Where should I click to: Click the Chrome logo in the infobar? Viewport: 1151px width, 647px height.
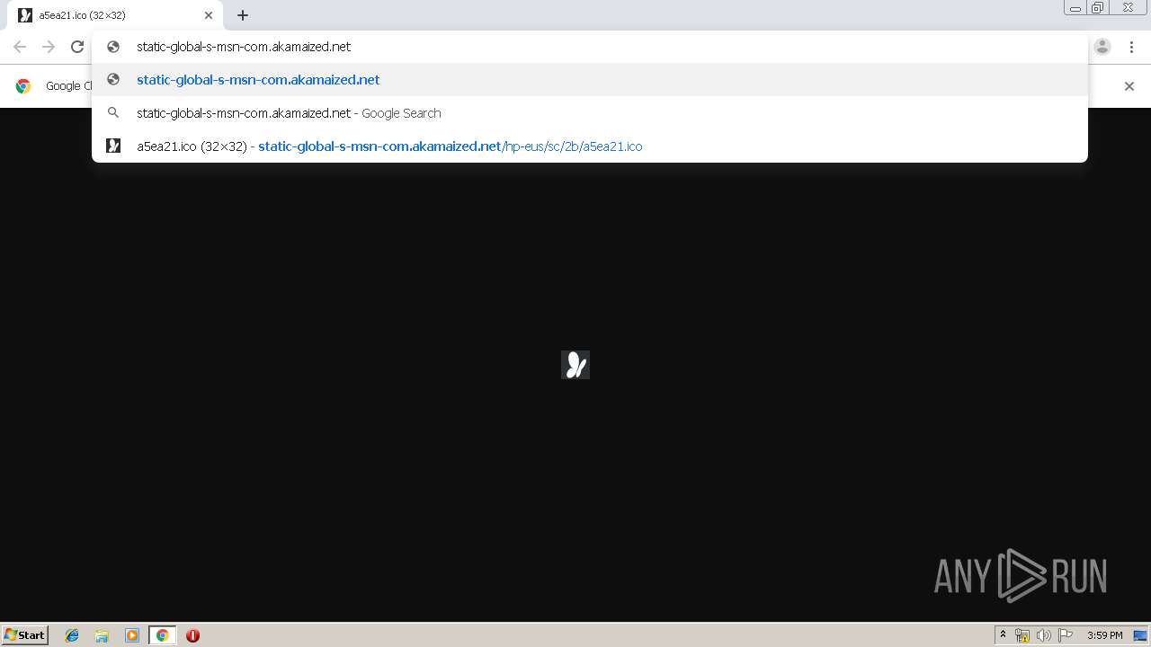pyautogui.click(x=23, y=86)
